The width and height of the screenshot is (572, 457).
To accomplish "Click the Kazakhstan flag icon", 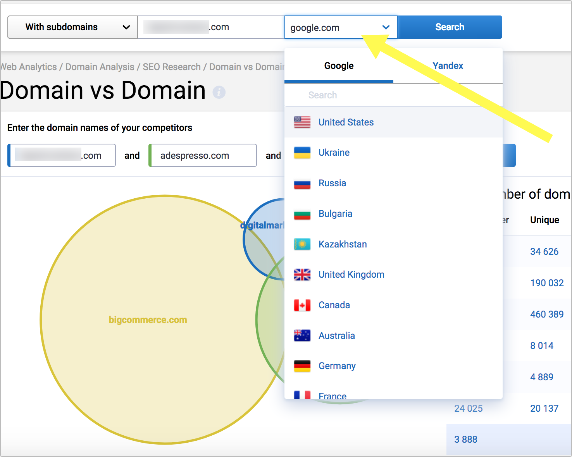I will coord(302,244).
